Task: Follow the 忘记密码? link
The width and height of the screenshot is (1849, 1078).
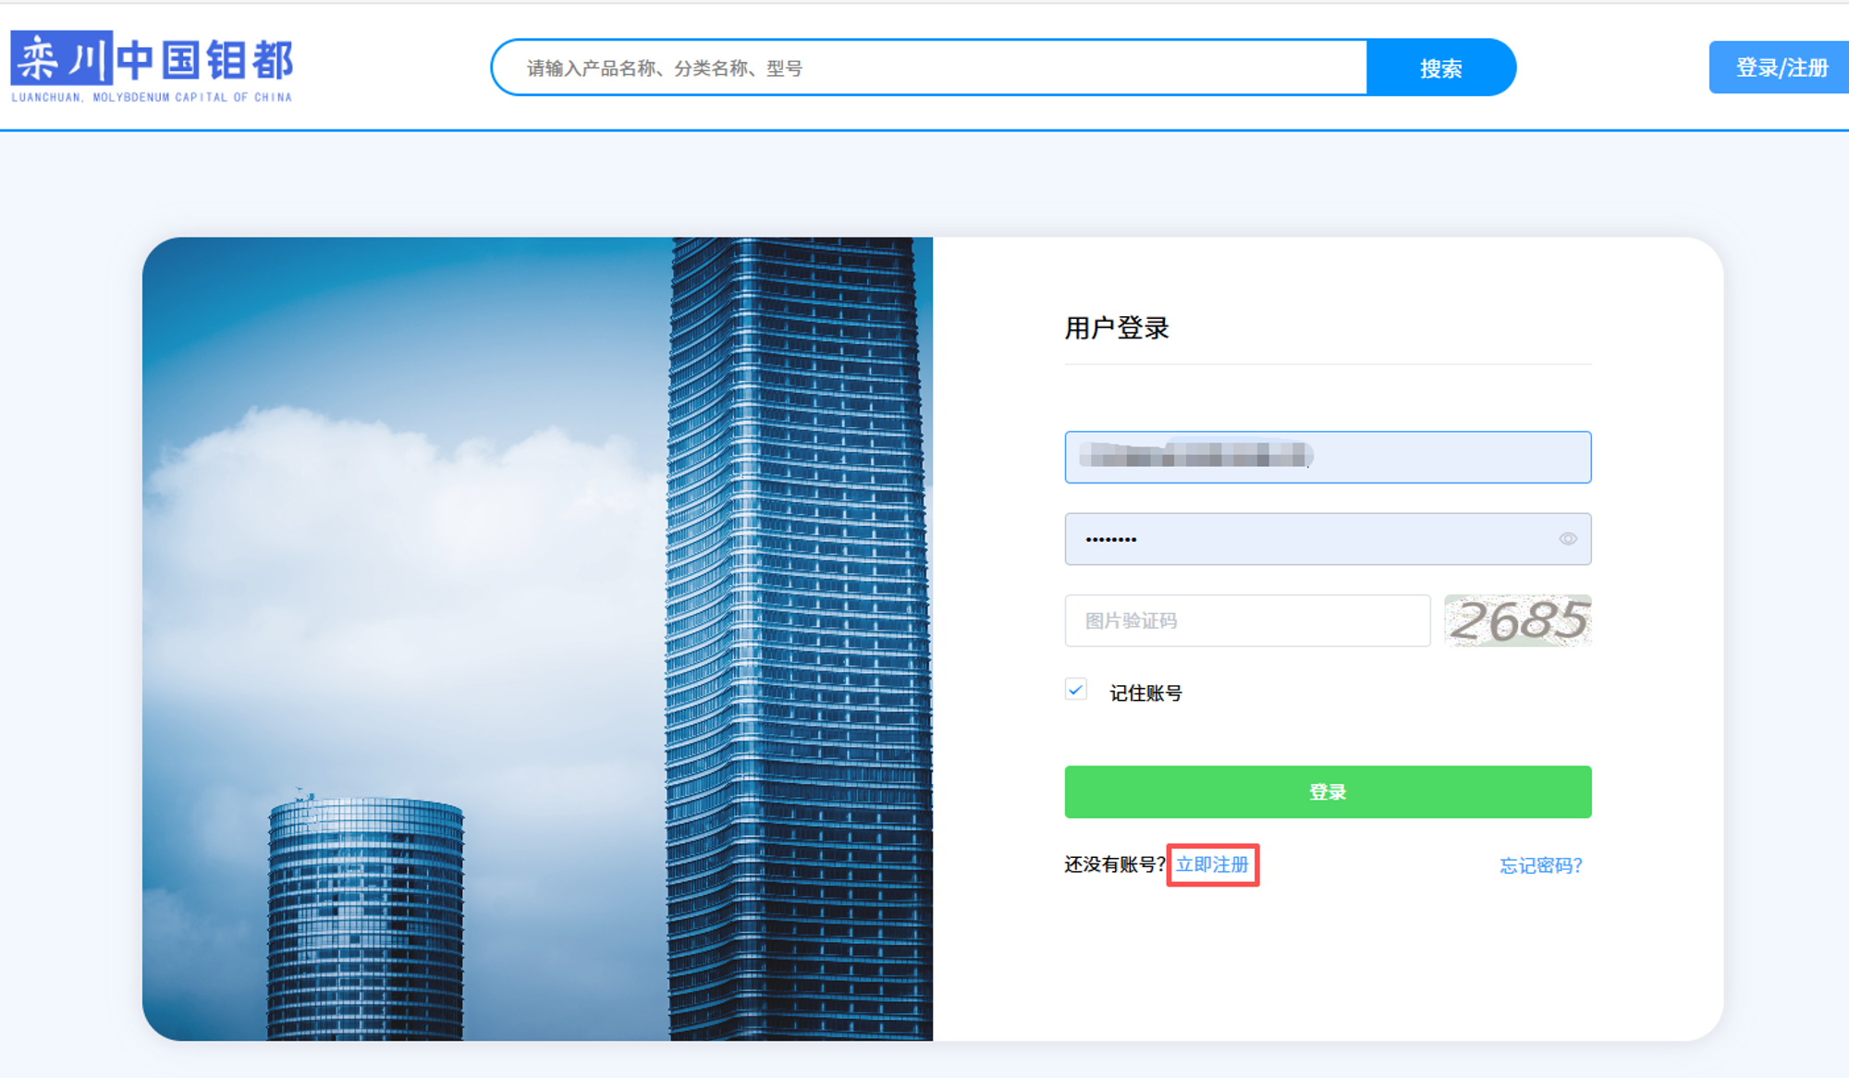Action: tap(1540, 865)
